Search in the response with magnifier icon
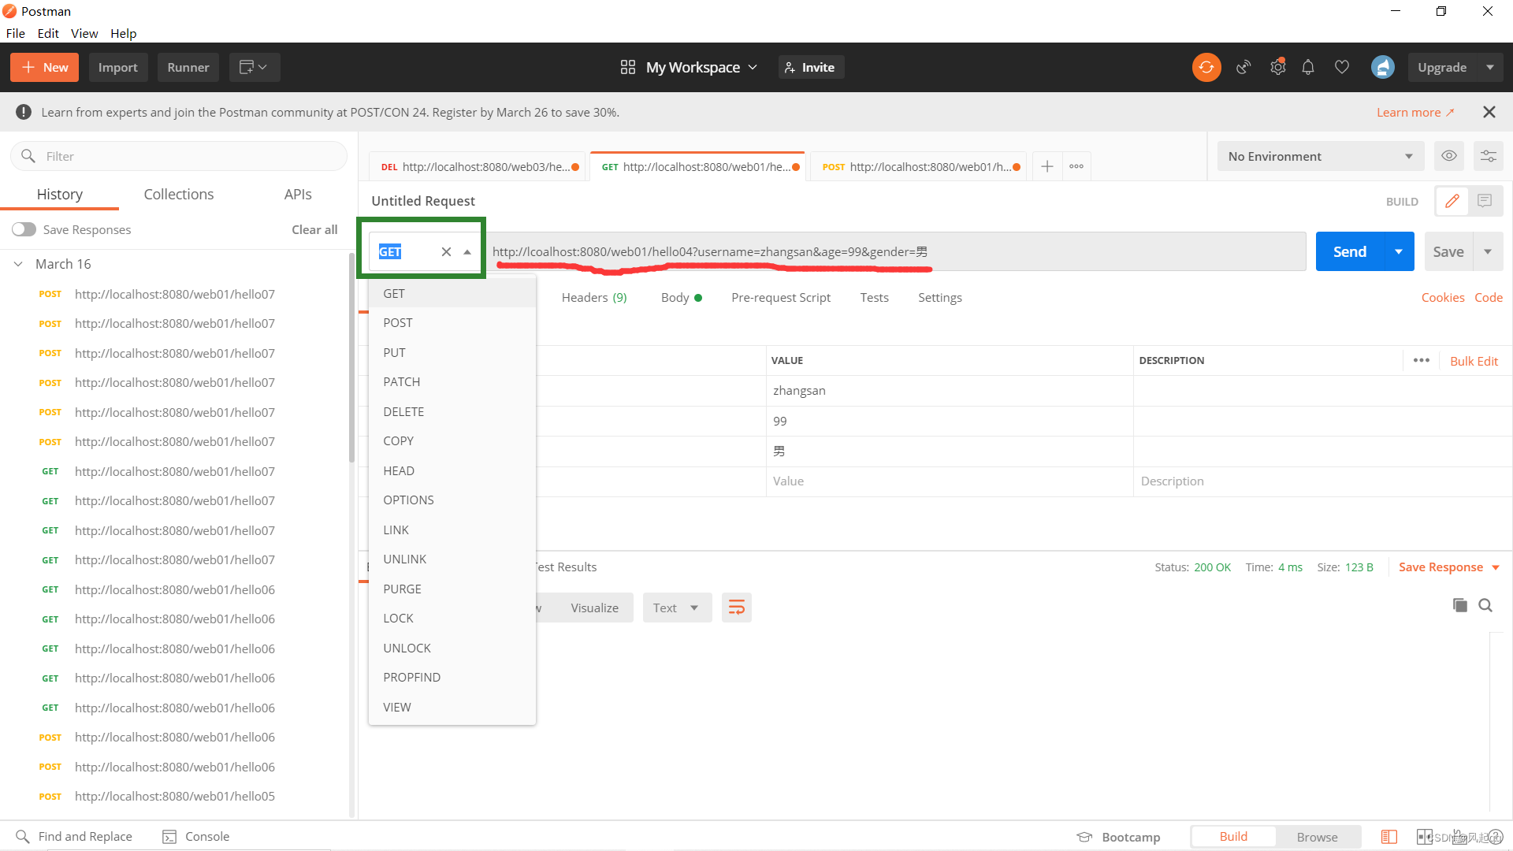 pos(1485,605)
